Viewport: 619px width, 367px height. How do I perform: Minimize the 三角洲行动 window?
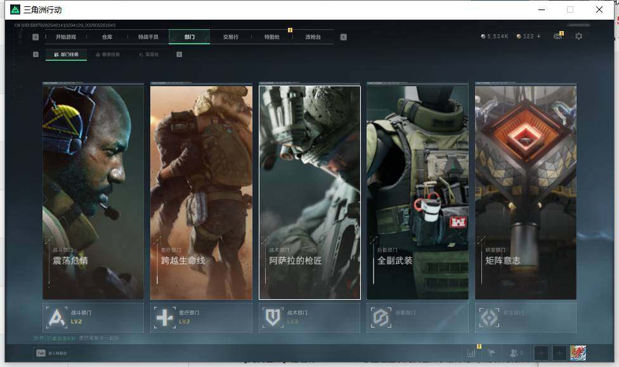point(542,10)
